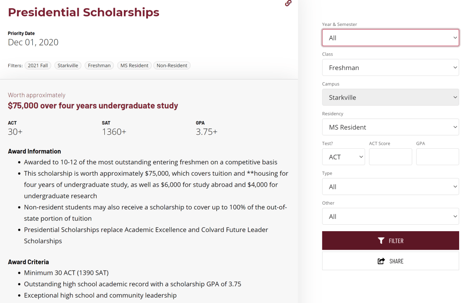Change the Test type ACT dropdown
Screen dimensions: 466x303
pyautogui.click(x=343, y=157)
